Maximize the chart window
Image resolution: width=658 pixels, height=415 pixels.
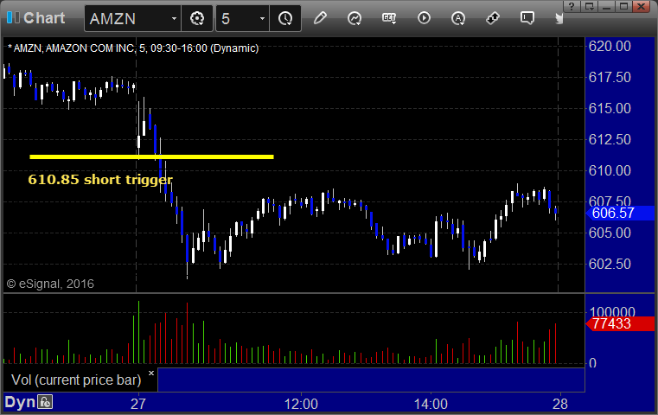coord(623,6)
